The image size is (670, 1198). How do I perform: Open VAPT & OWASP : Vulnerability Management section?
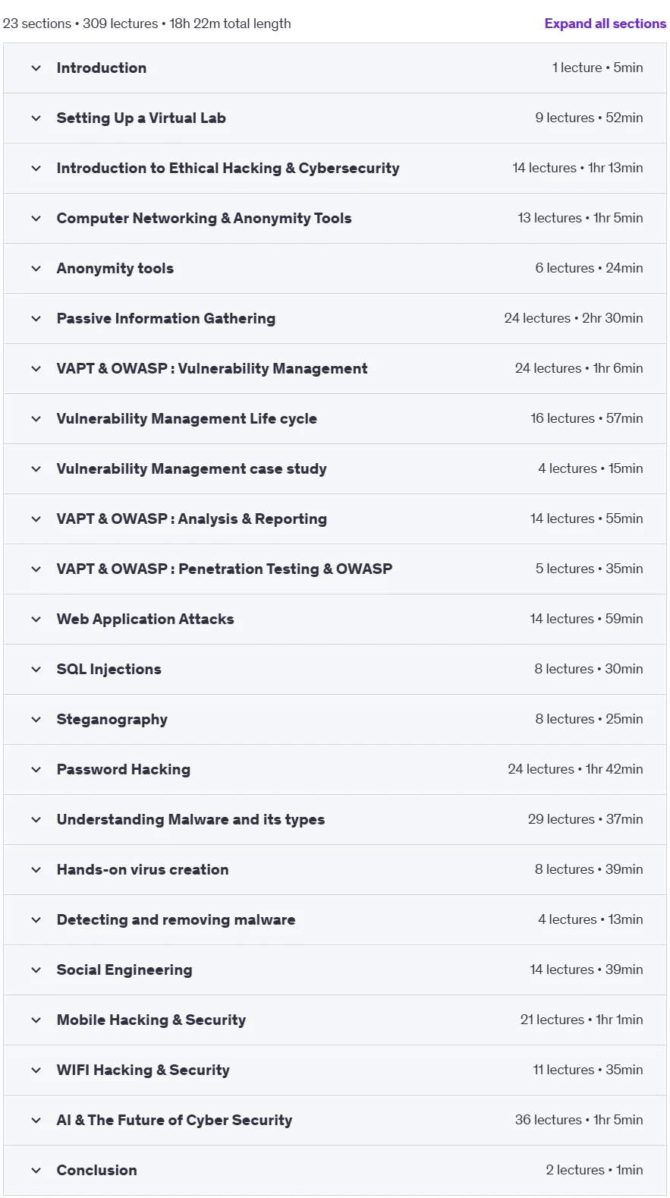point(335,369)
